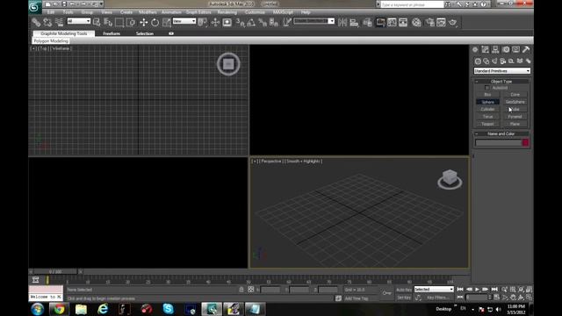Image resolution: width=562 pixels, height=316 pixels.
Task: Activate the Select and Rotate tool
Action: pos(155,22)
